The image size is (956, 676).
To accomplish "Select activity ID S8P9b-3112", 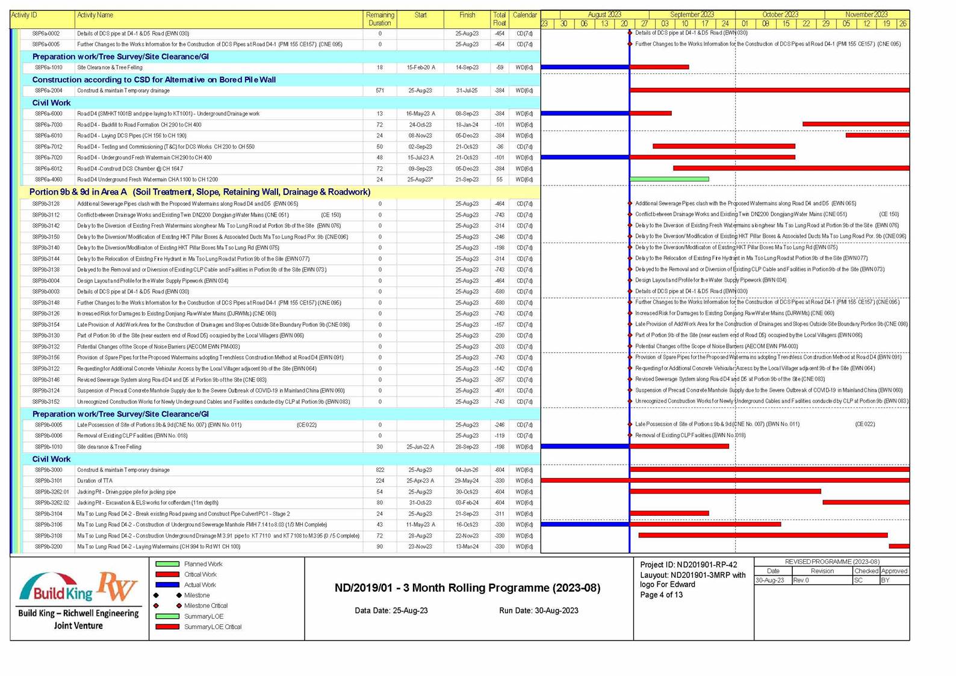I will (x=46, y=215).
